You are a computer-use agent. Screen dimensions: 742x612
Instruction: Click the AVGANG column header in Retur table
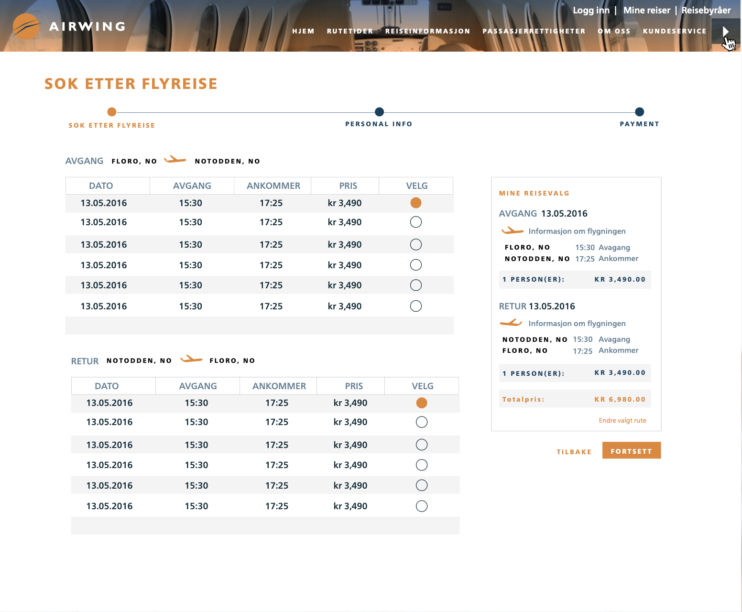click(x=198, y=386)
